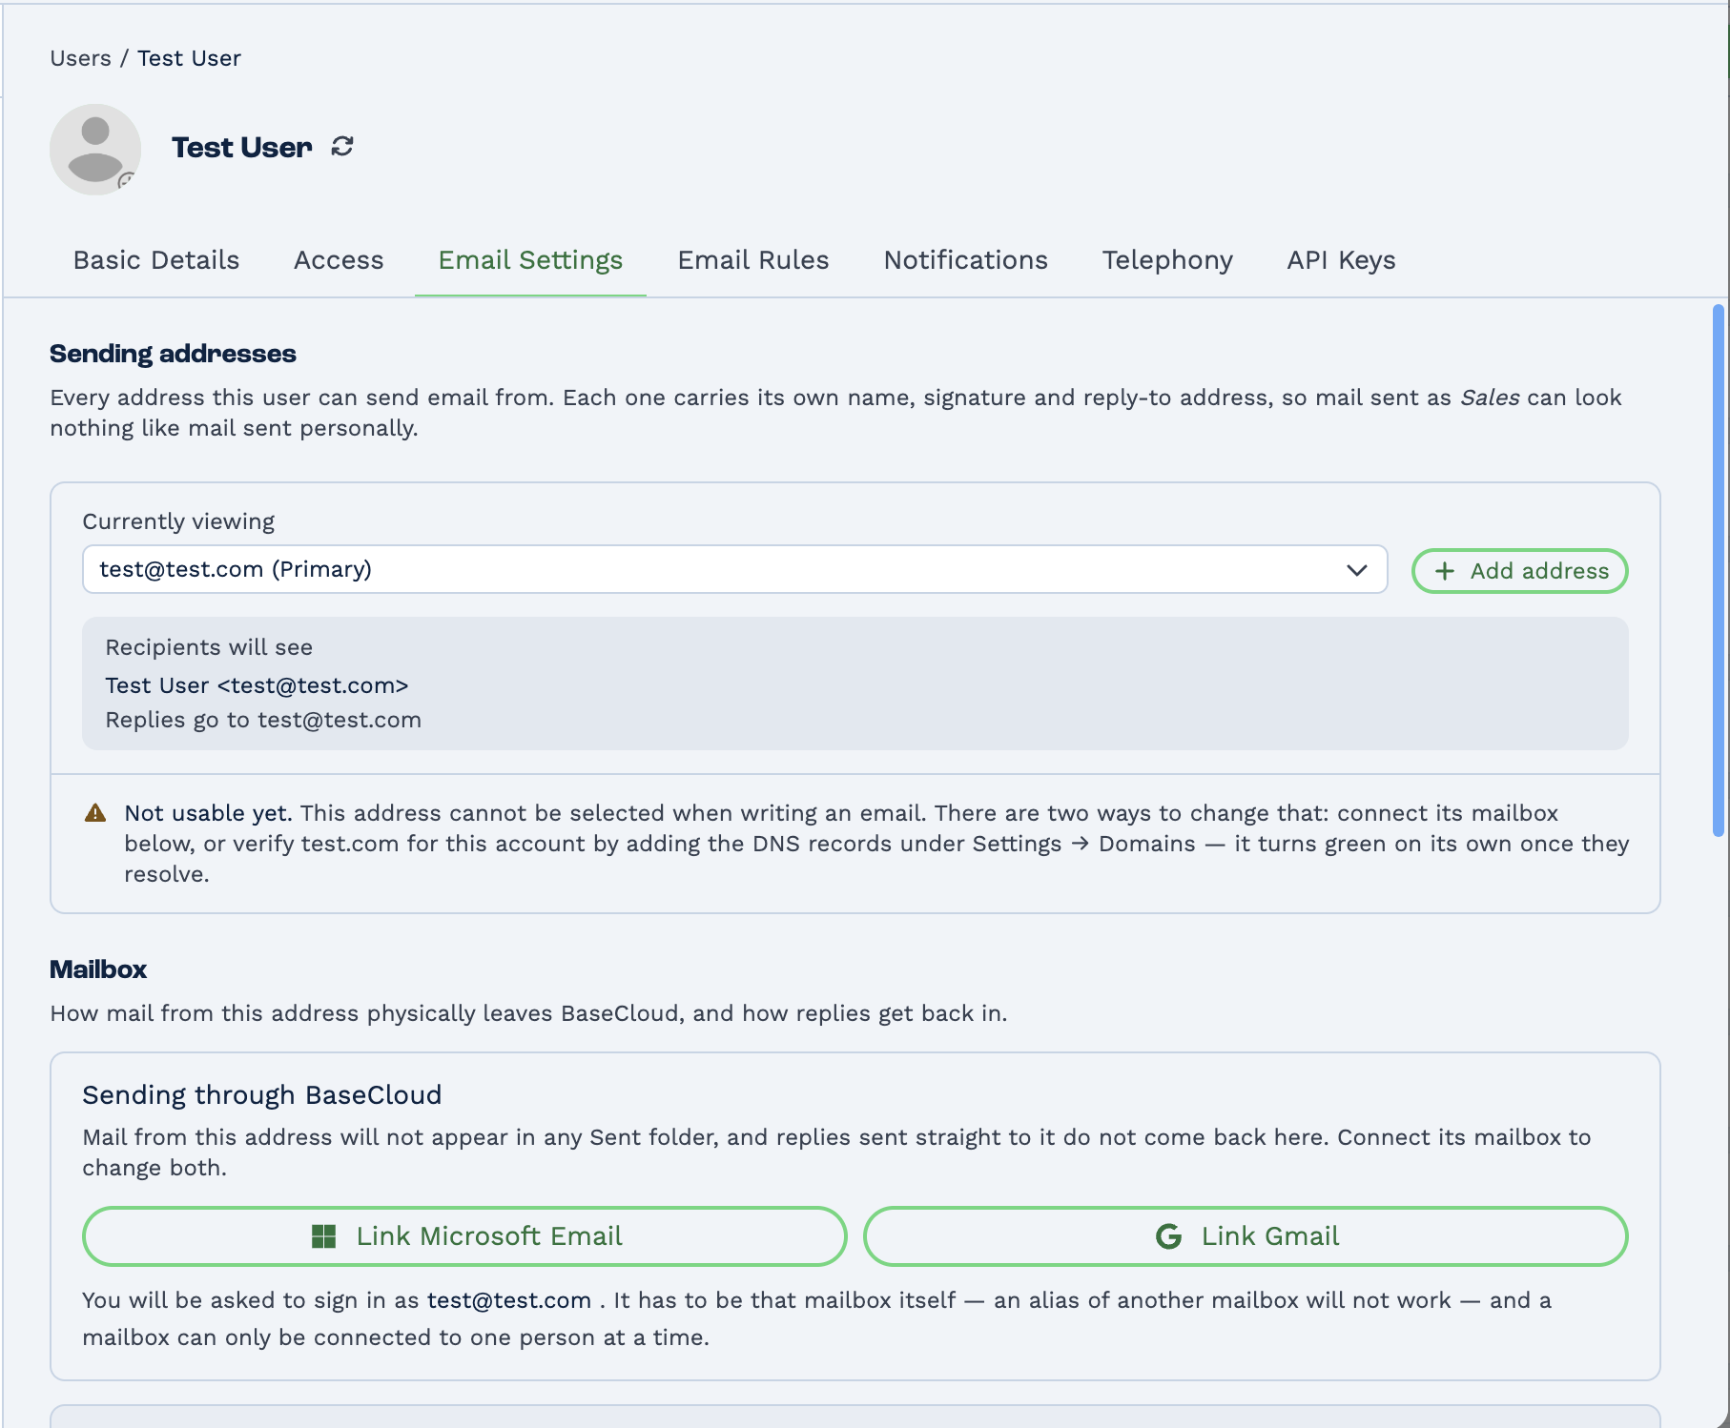Image resolution: width=1730 pixels, height=1428 pixels.
Task: Click the 'Currently viewing' label
Action: coord(178,521)
